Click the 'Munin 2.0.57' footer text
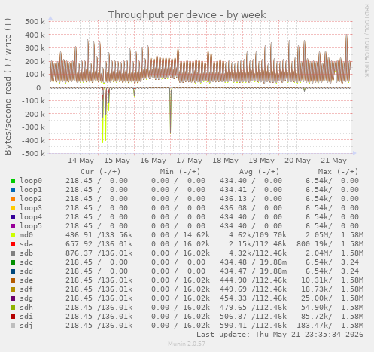The image size is (374, 352). coord(187,344)
